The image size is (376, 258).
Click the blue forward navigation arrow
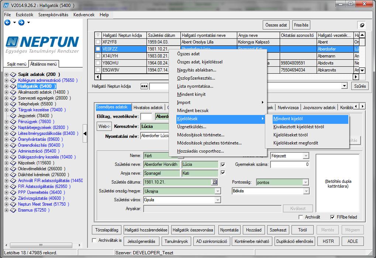21,22
